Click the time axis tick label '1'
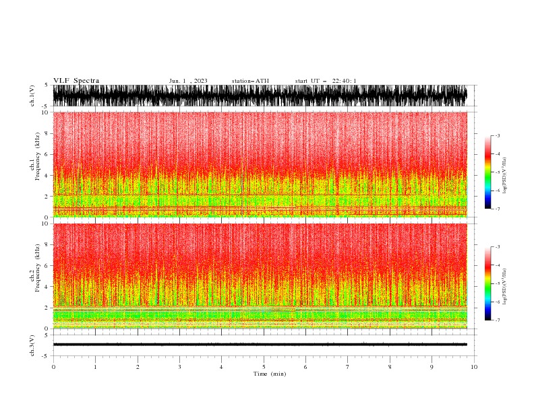This screenshot has width=534, height=412. (x=95, y=367)
